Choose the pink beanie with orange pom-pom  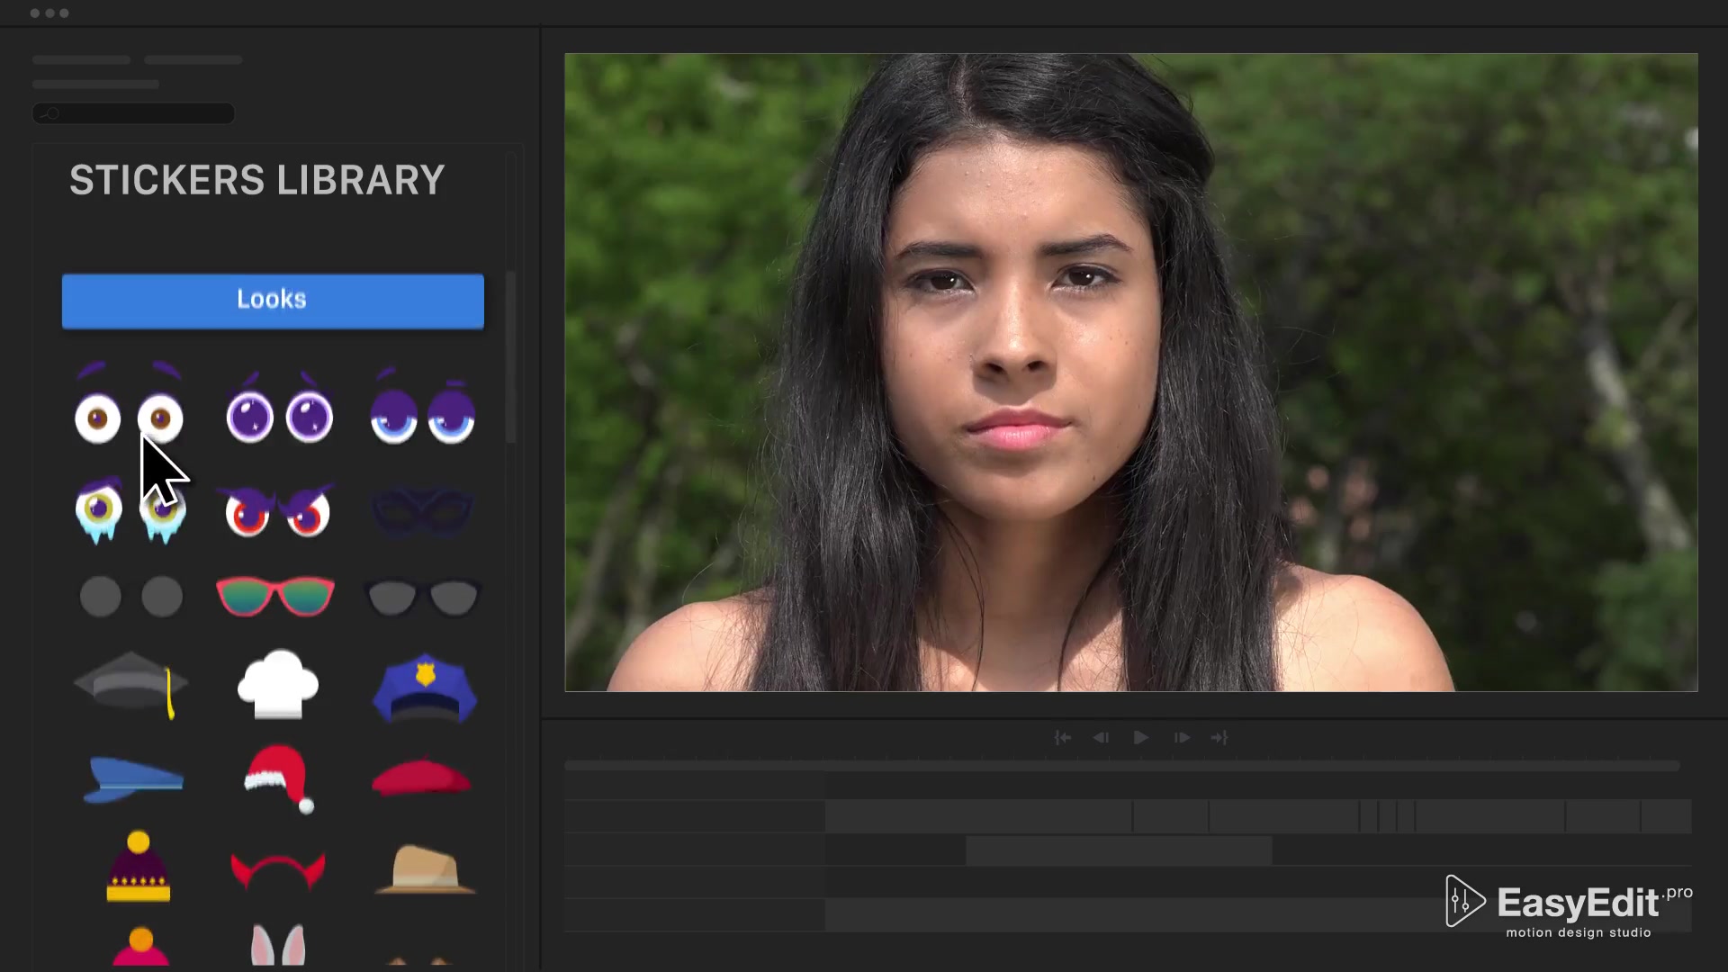click(x=140, y=947)
